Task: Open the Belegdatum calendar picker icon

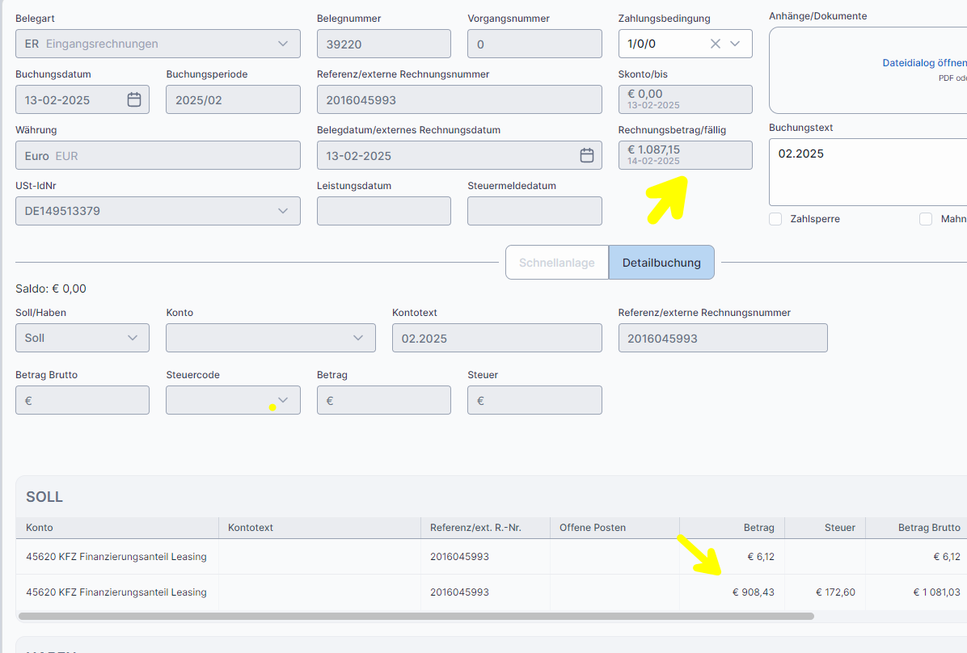Action: (587, 155)
